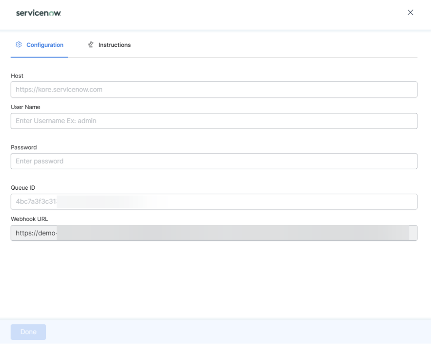Viewport: 431px width, 344px height.
Task: Click the X icon to dismiss the dialog
Action: pos(410,12)
